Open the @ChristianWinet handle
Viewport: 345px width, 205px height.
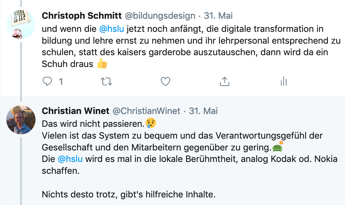(x=146, y=111)
